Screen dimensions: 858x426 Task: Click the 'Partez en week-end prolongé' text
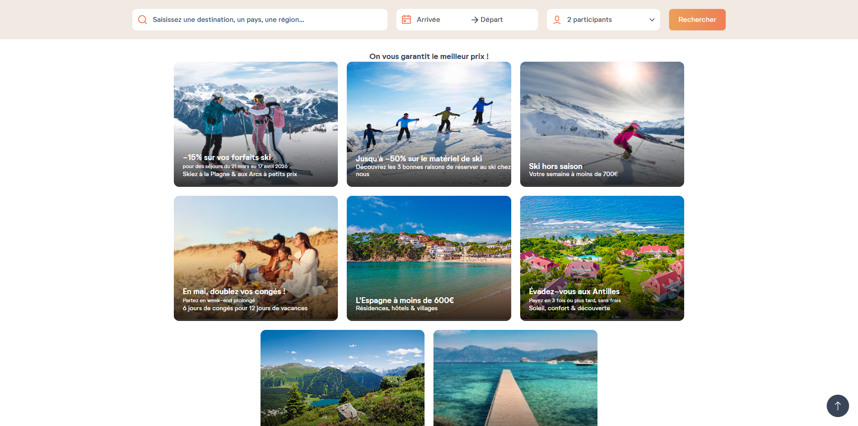(219, 300)
